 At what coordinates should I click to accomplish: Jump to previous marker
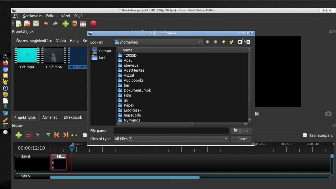57,135
